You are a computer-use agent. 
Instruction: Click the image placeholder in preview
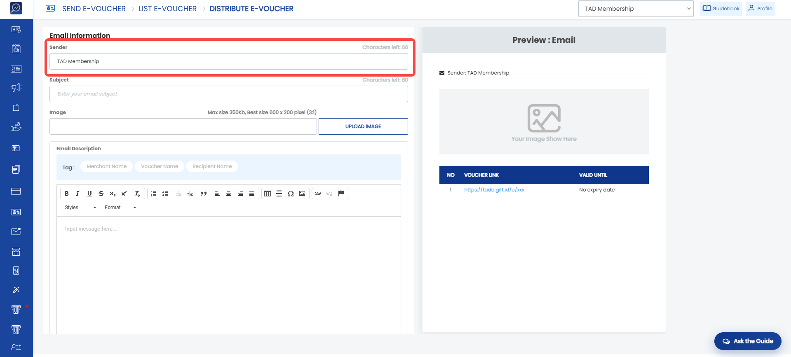click(x=544, y=122)
